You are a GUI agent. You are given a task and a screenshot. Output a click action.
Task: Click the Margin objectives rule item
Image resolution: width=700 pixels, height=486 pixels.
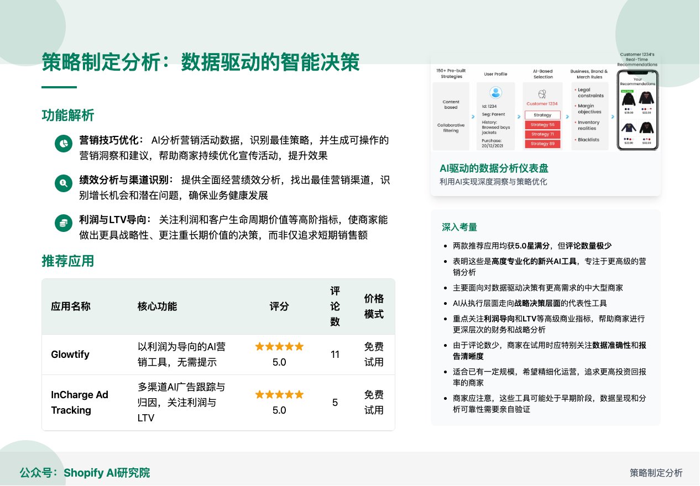(x=589, y=109)
